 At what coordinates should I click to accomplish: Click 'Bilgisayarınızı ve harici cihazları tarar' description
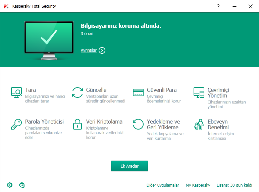(x=45, y=99)
